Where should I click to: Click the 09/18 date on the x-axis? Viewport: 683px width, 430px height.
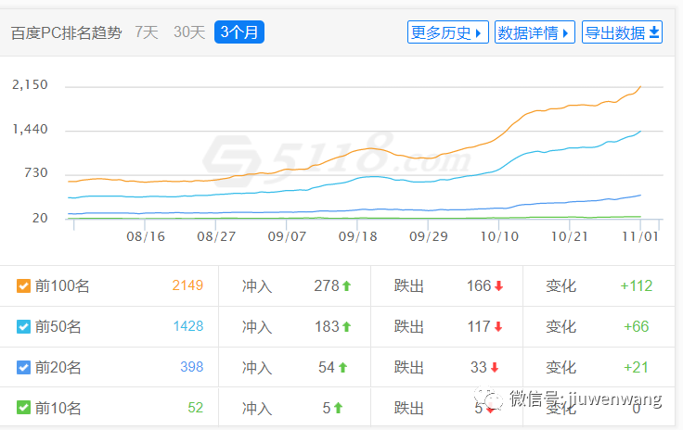(x=357, y=236)
